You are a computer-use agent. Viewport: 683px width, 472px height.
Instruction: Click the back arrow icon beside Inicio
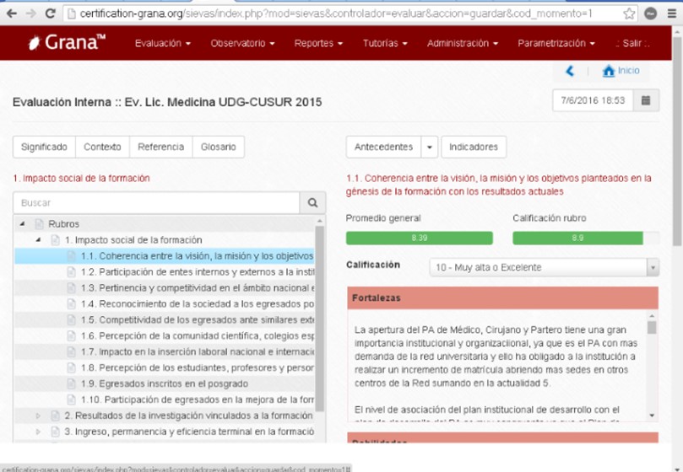pyautogui.click(x=570, y=72)
